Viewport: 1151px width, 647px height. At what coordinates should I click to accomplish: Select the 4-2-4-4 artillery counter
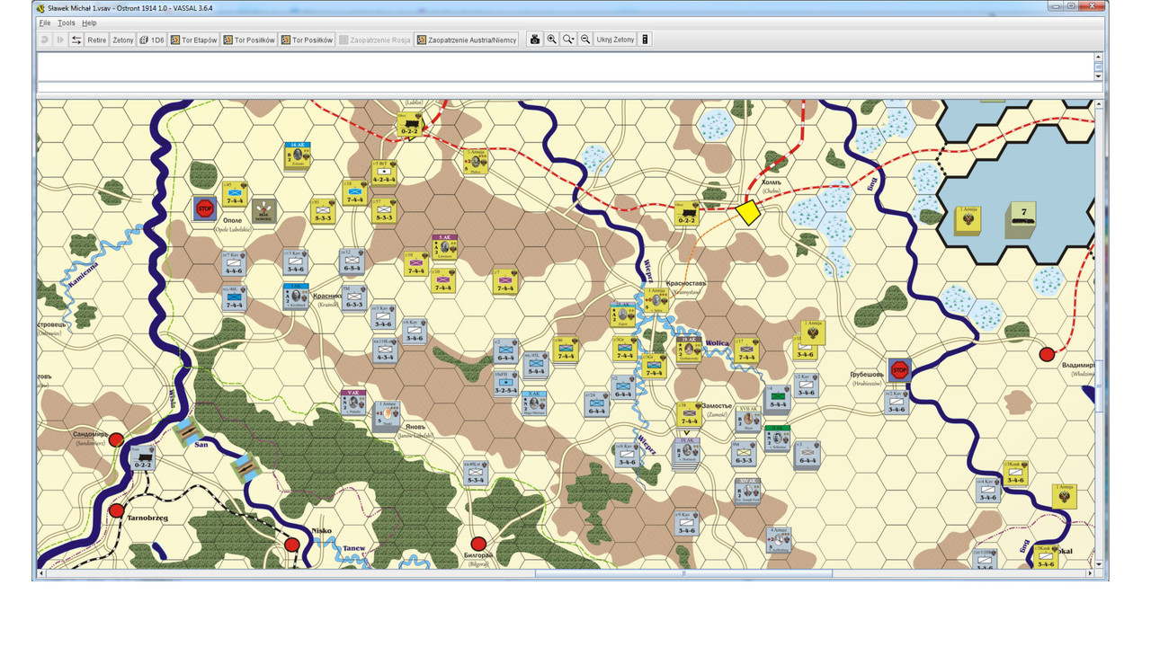[x=384, y=173]
